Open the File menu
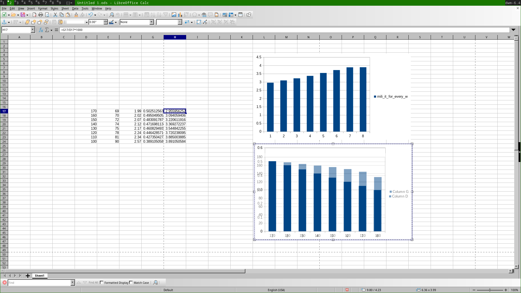Image resolution: width=521 pixels, height=293 pixels. click(x=4, y=8)
